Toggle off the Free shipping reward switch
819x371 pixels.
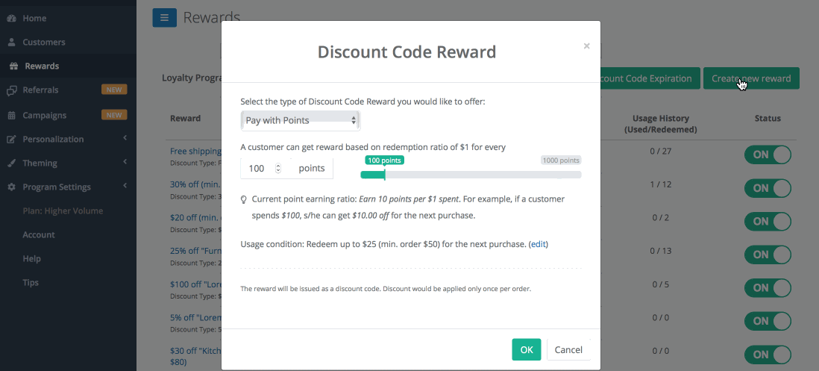click(x=768, y=155)
